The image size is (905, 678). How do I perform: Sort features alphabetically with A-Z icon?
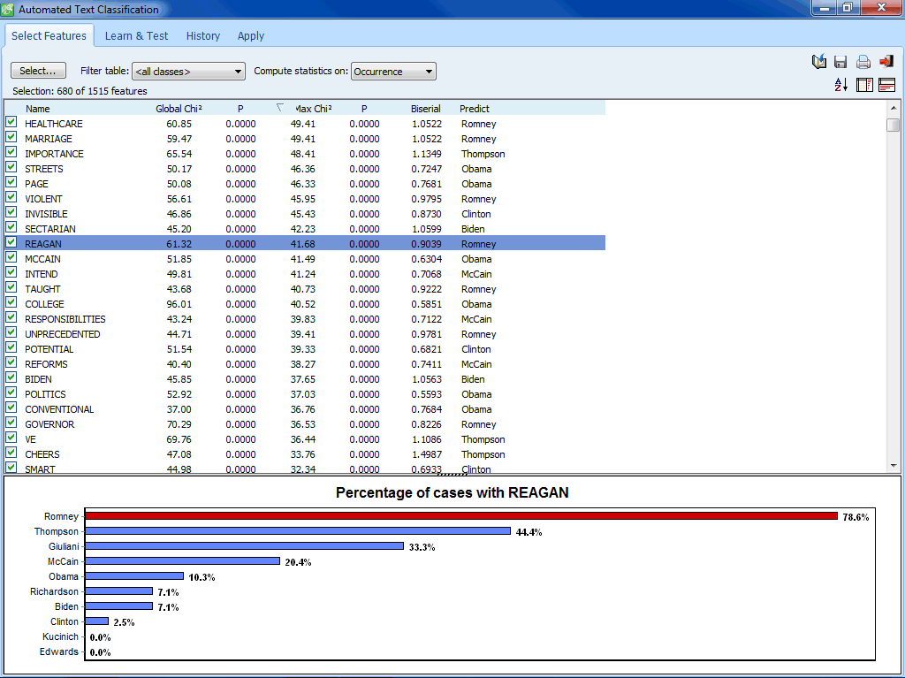pos(841,85)
